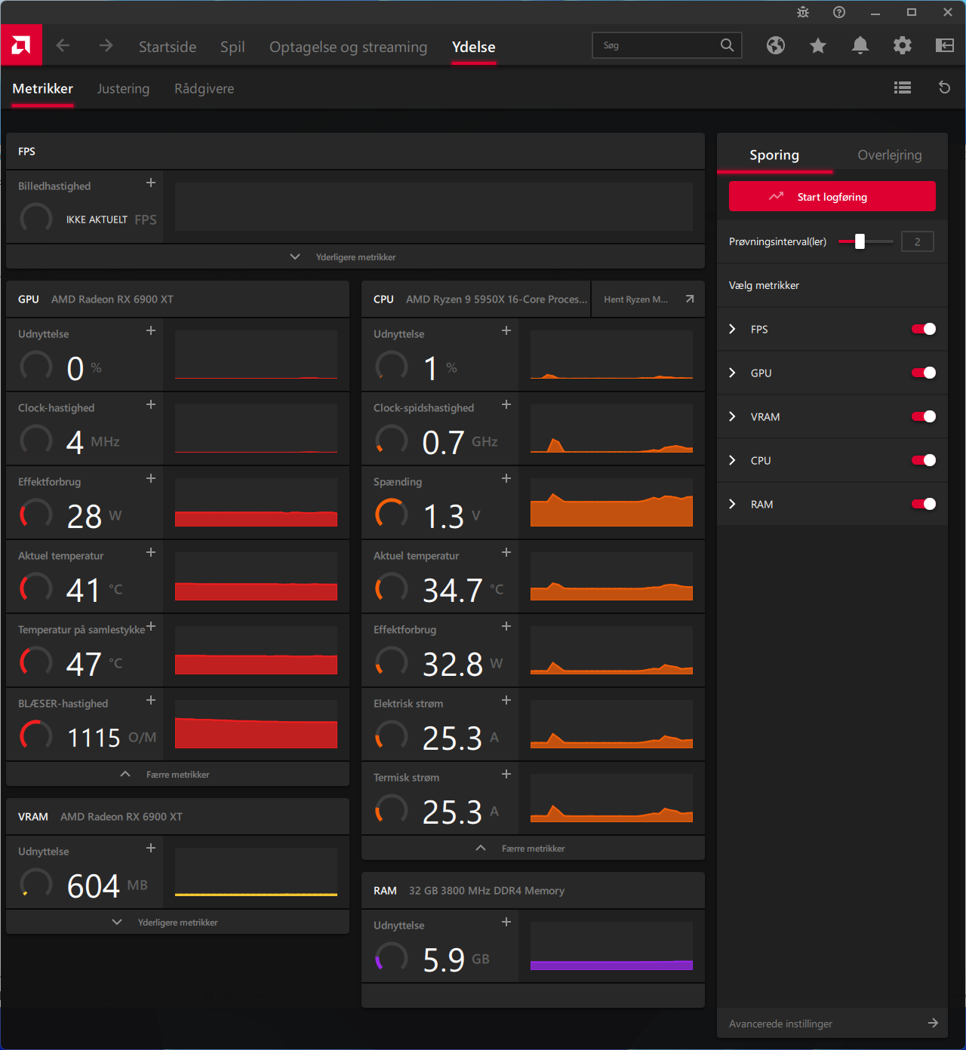Add GPU Clock-hastighed plus icon
This screenshot has height=1050, width=966.
[151, 404]
